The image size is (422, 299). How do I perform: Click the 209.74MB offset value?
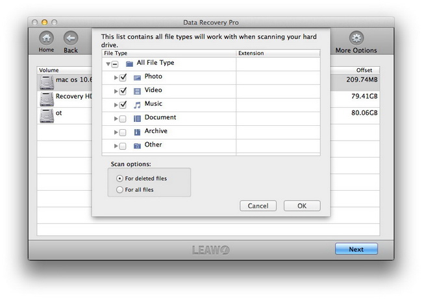[362, 80]
